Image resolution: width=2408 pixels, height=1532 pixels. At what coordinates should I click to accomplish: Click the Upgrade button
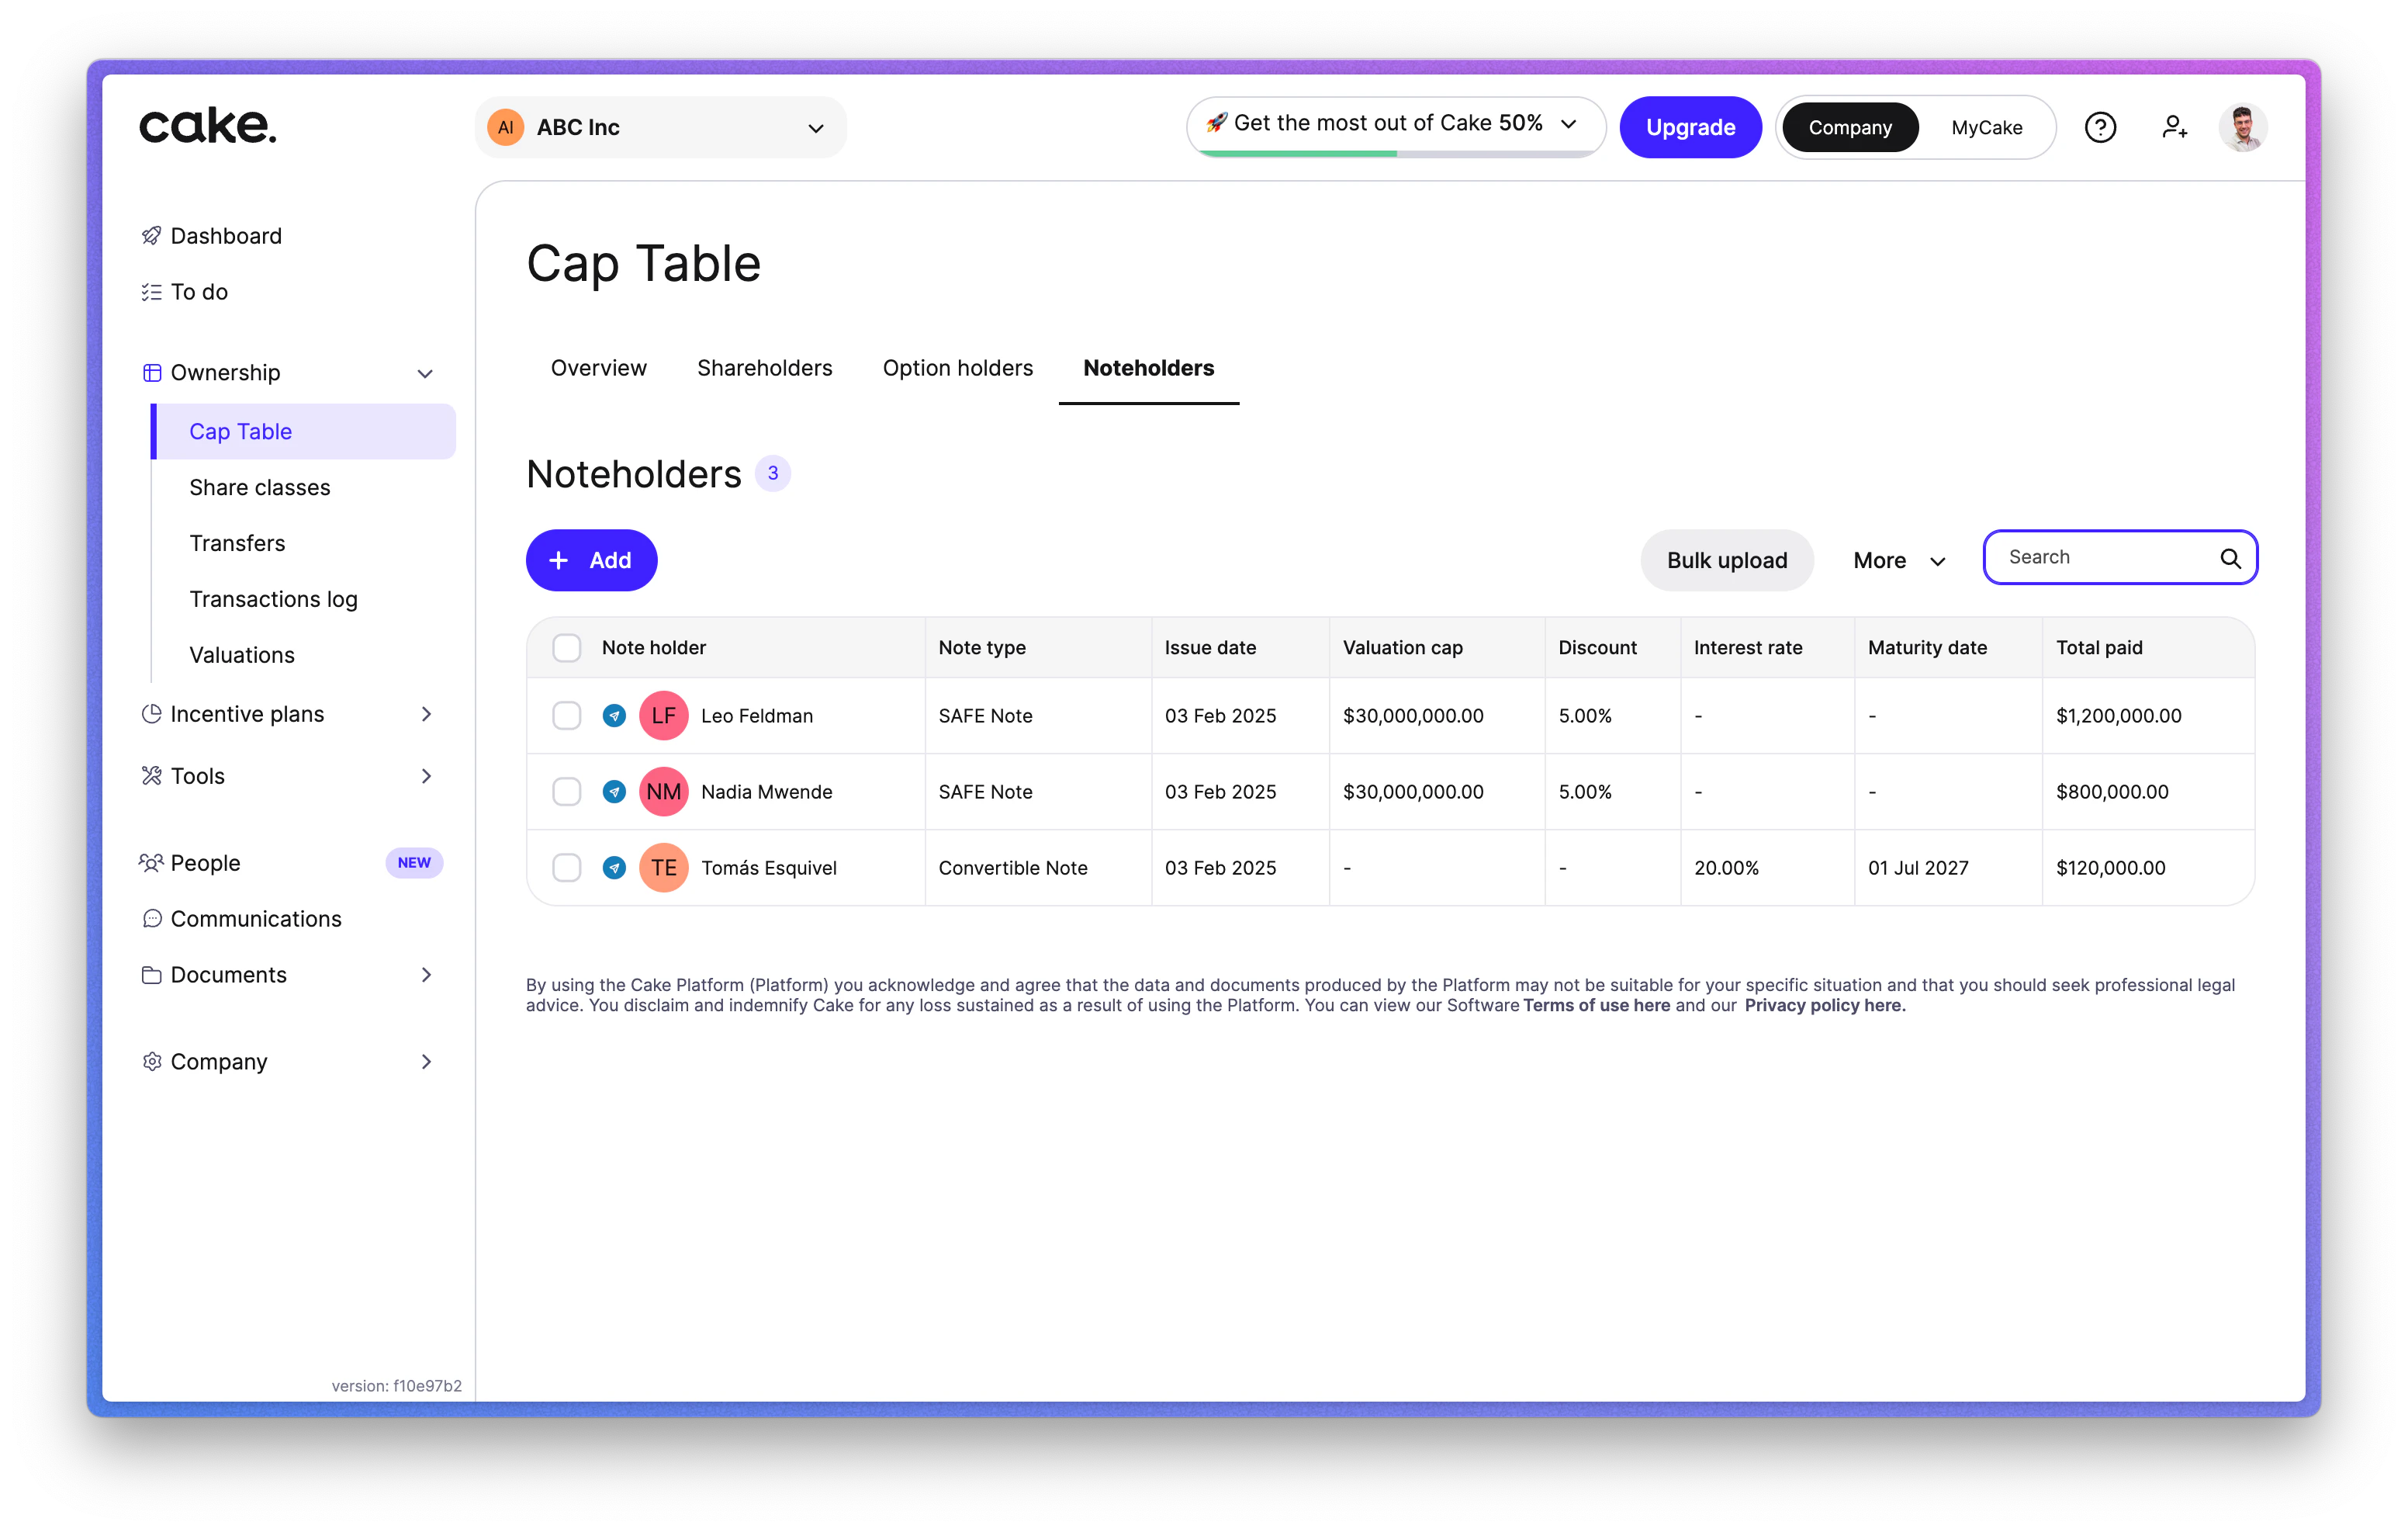pos(1690,127)
